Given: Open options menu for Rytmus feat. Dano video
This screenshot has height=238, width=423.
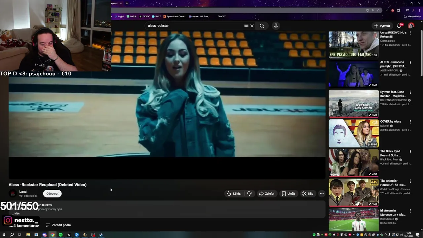Looking at the screenshot, I should coord(410,92).
